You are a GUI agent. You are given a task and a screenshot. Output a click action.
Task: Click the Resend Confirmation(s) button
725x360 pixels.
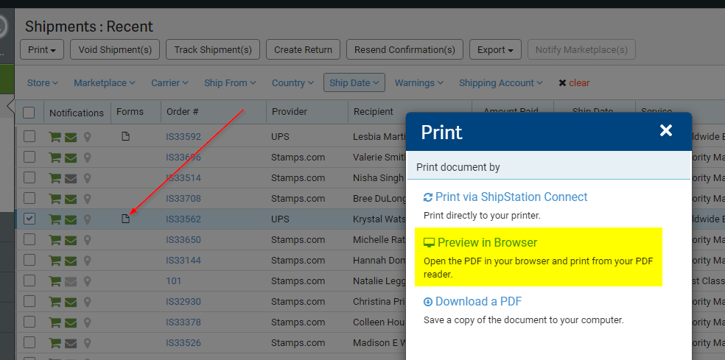[404, 49]
